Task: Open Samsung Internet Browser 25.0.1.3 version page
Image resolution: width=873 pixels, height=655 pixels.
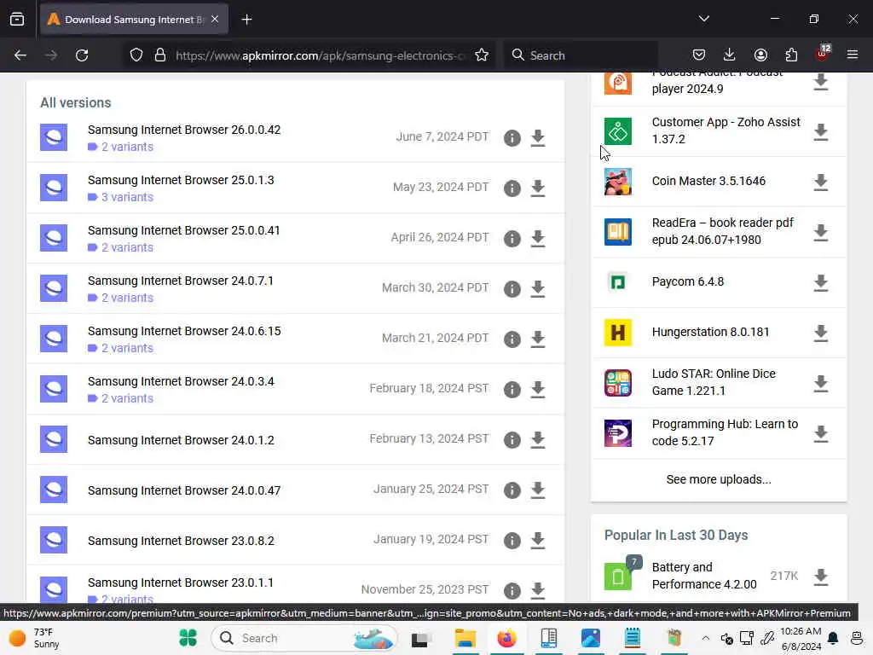Action: pyautogui.click(x=181, y=180)
